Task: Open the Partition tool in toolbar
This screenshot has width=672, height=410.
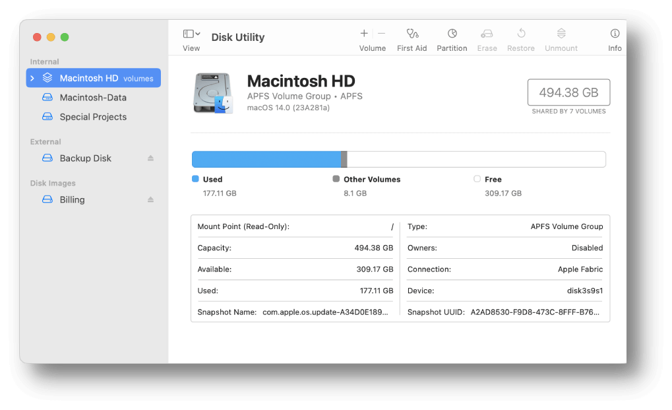Action: [x=452, y=34]
